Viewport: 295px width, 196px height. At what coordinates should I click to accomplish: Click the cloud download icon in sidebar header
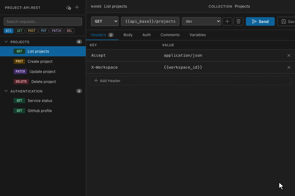(69, 8)
